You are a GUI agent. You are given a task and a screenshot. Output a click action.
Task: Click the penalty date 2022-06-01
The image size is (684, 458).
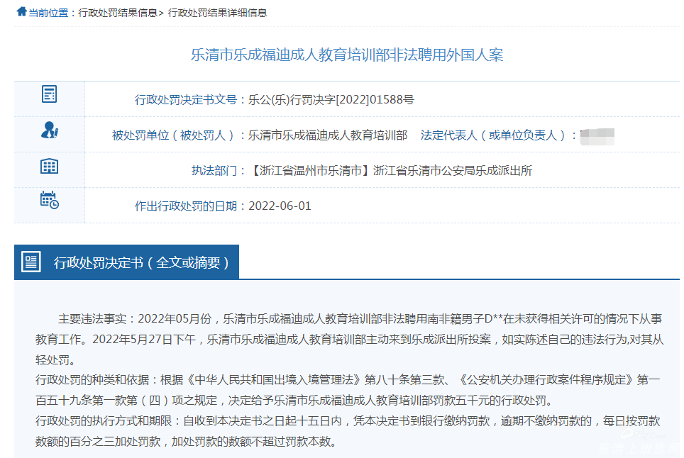click(x=280, y=206)
